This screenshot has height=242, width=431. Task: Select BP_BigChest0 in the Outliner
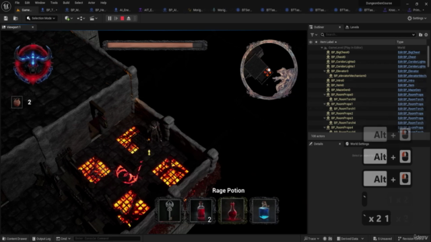[x=340, y=52]
